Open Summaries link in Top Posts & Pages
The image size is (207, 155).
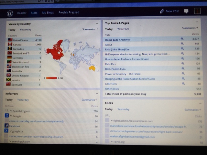(x=190, y=28)
